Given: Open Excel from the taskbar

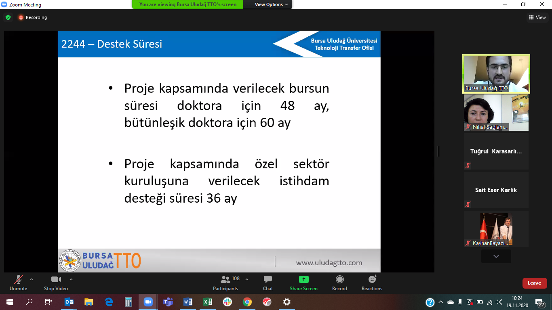Looking at the screenshot, I should (208, 302).
